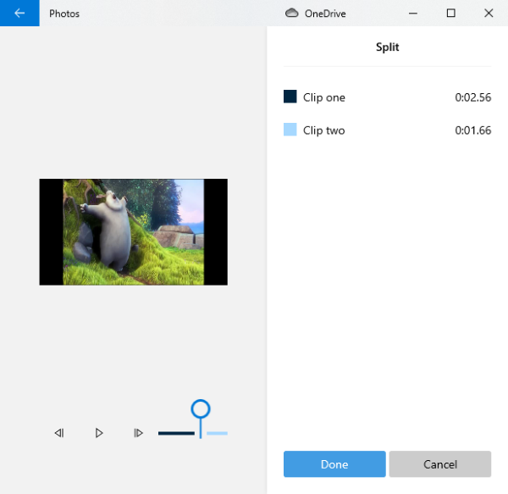
Task: Cancel the split operation
Action: coord(440,463)
